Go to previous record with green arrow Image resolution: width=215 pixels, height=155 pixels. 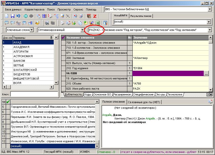click(x=26, y=16)
